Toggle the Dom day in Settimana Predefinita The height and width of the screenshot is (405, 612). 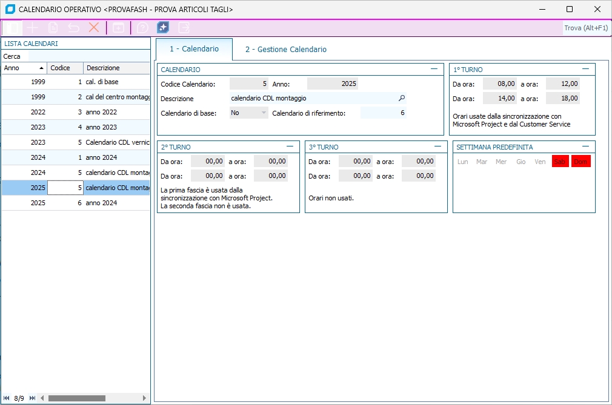[580, 162]
